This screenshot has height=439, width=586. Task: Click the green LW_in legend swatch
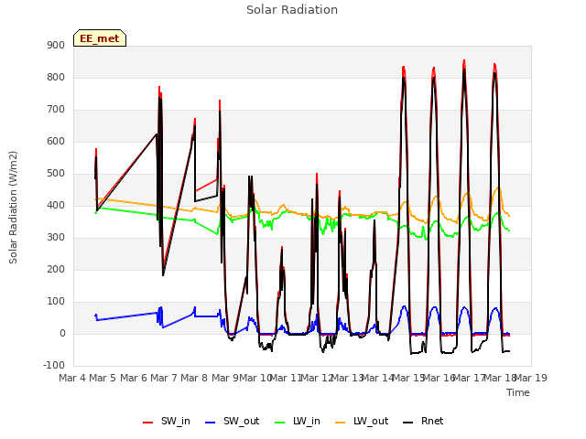click(x=280, y=423)
